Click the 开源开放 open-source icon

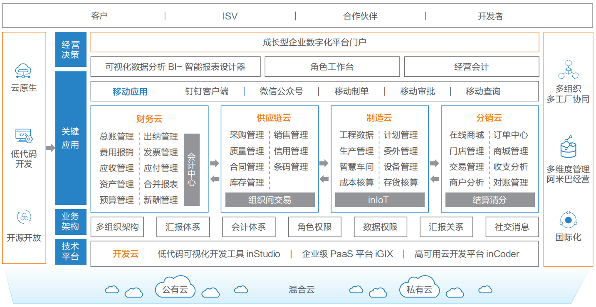click(x=24, y=217)
